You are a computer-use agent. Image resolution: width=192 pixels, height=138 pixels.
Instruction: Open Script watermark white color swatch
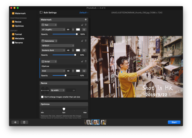(x=78, y=71)
